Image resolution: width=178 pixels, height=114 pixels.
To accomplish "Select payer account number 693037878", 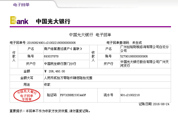I will coord(51,56).
